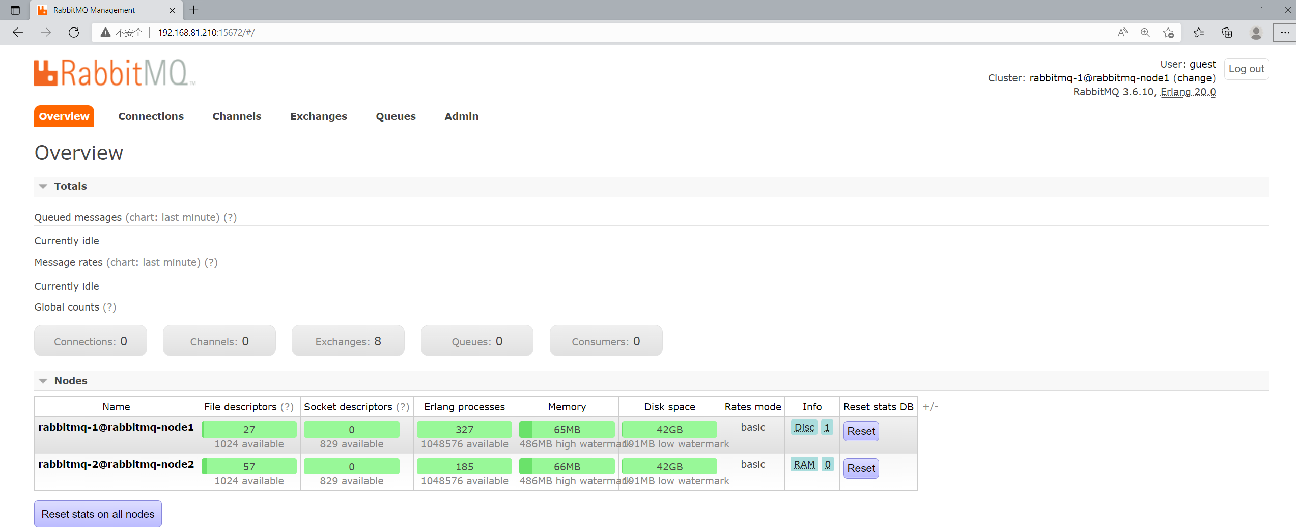Viewport: 1296px width, 532px height.
Task: Click the Erlang 20.0 version text
Action: 1188,92
